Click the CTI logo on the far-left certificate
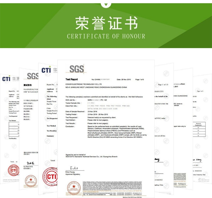Screen dimensions: 212x198 point(6,79)
